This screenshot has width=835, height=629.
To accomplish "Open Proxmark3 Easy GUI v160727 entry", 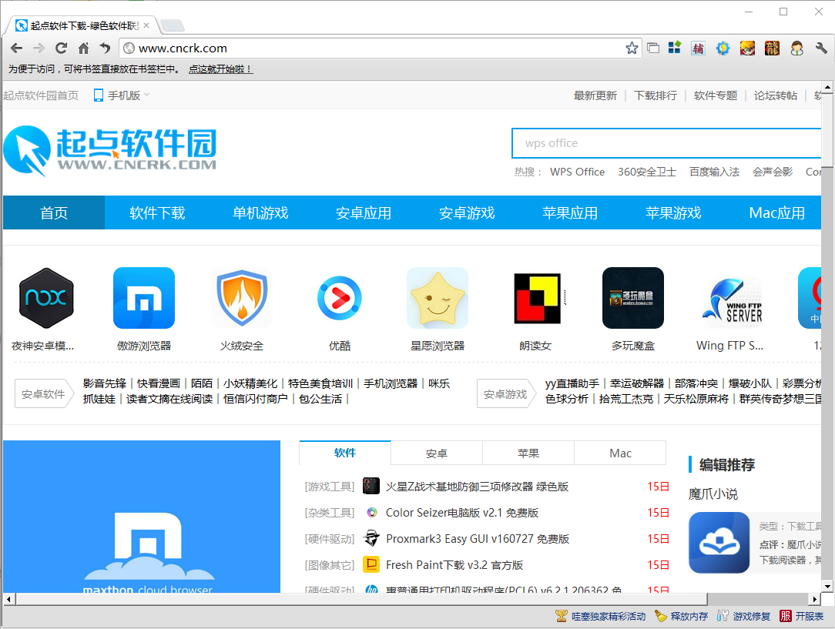I will click(x=478, y=538).
